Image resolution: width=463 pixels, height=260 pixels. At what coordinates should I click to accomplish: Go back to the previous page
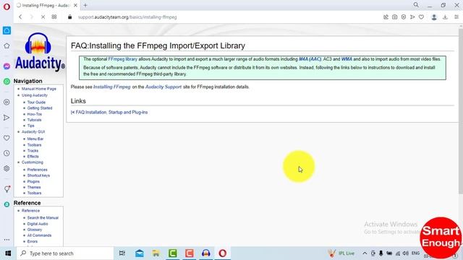pos(20,17)
